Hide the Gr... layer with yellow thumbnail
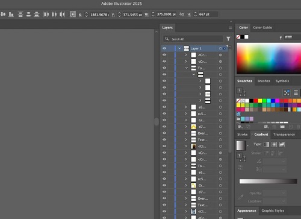The image size is (301, 219). tap(164, 185)
